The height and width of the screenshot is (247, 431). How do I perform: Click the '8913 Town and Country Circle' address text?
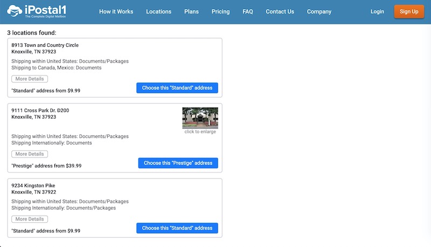tap(45, 45)
